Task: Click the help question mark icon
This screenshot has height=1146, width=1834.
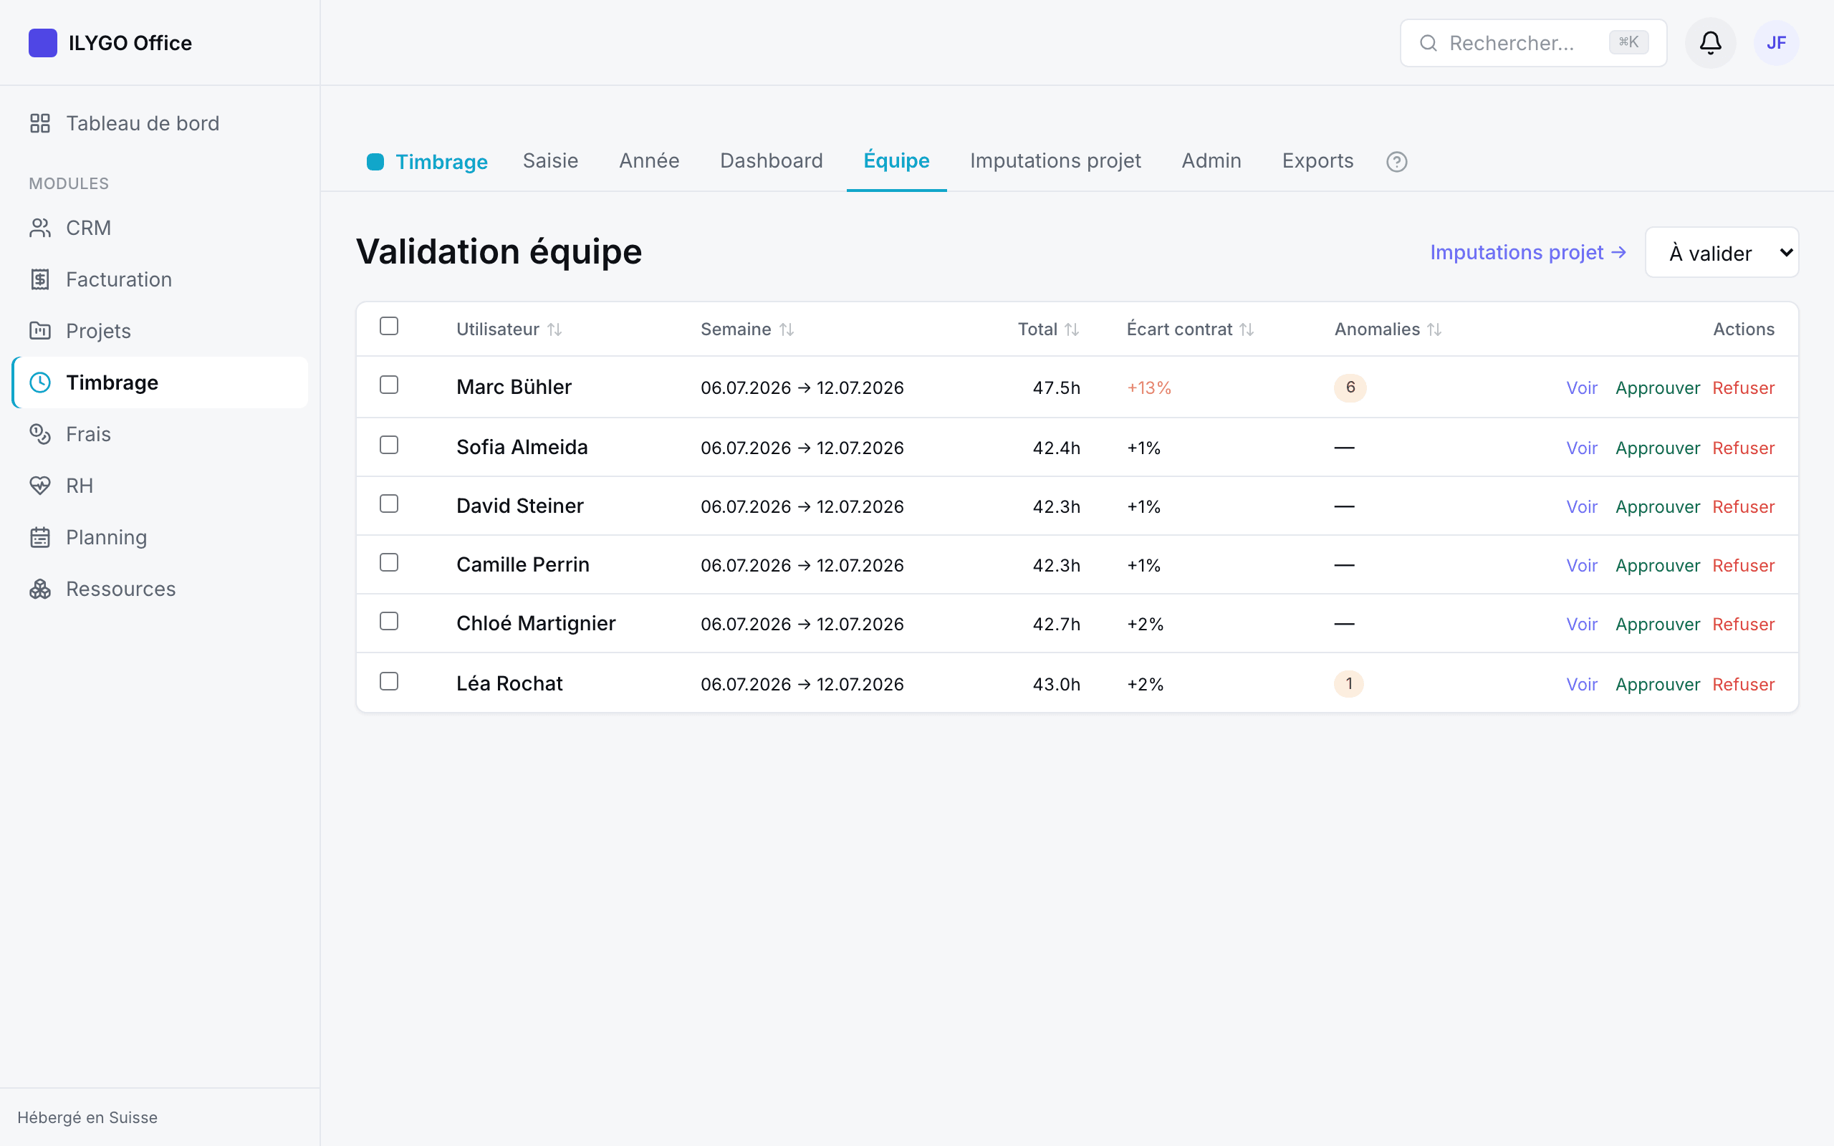Action: click(x=1396, y=161)
